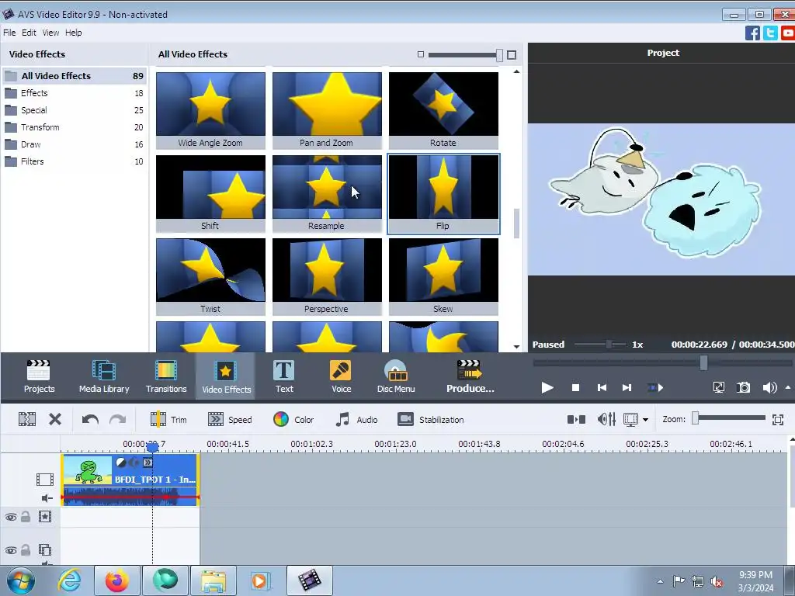Redo the last undone action
The height and width of the screenshot is (596, 795).
(x=118, y=419)
